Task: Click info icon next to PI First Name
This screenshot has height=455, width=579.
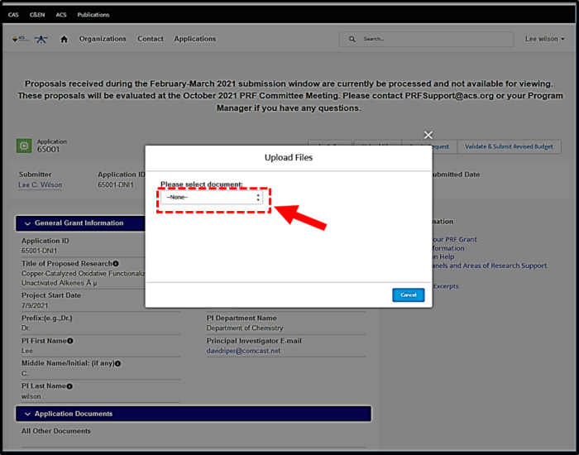Action: [70, 341]
